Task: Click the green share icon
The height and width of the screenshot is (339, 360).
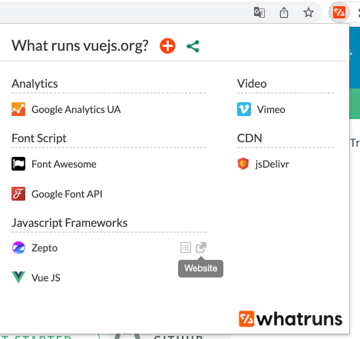Action: [x=193, y=46]
